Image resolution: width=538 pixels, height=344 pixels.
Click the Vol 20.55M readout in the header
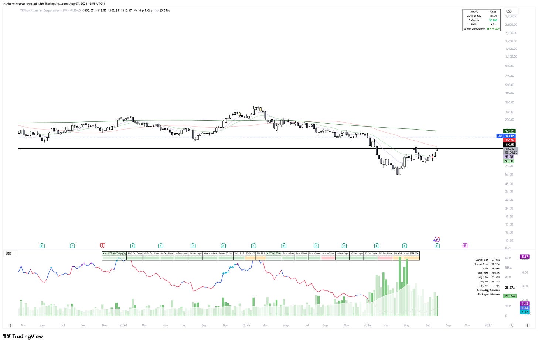coord(163,10)
